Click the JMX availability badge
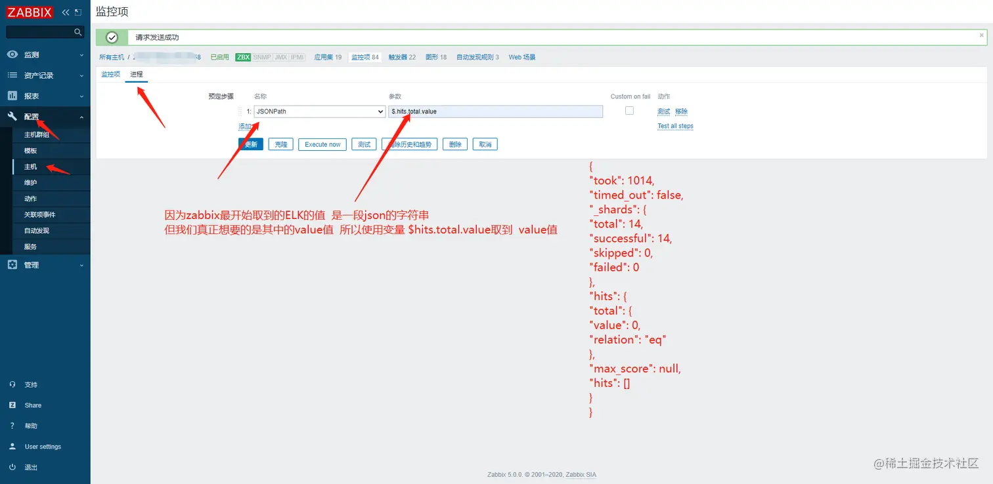This screenshot has height=484, width=993. coord(280,57)
